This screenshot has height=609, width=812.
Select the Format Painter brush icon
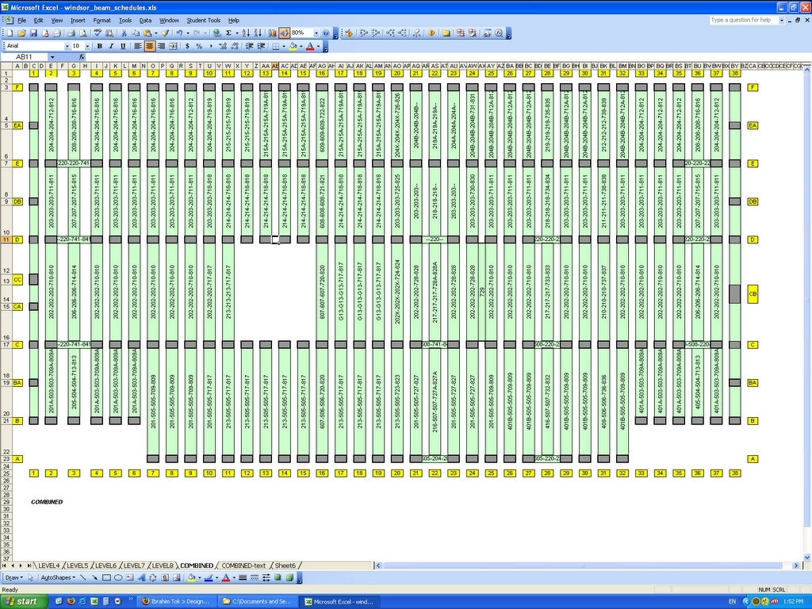click(164, 33)
